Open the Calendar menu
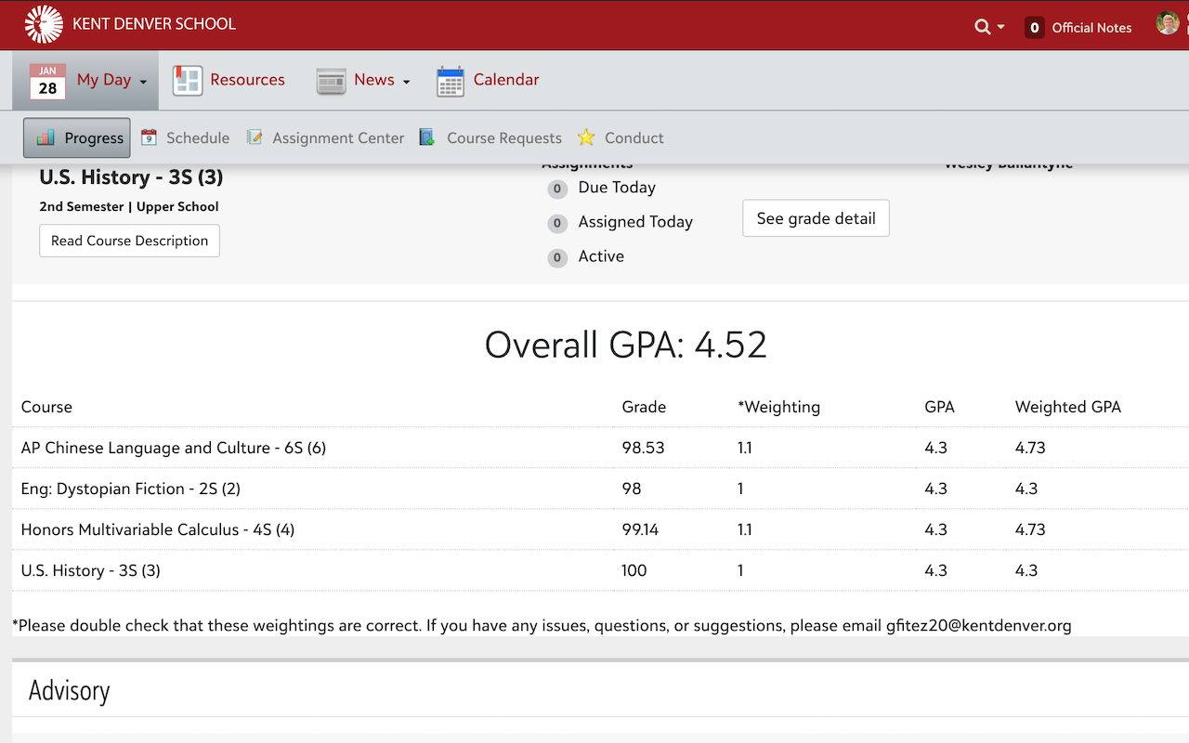This screenshot has width=1189, height=743. pos(506,80)
